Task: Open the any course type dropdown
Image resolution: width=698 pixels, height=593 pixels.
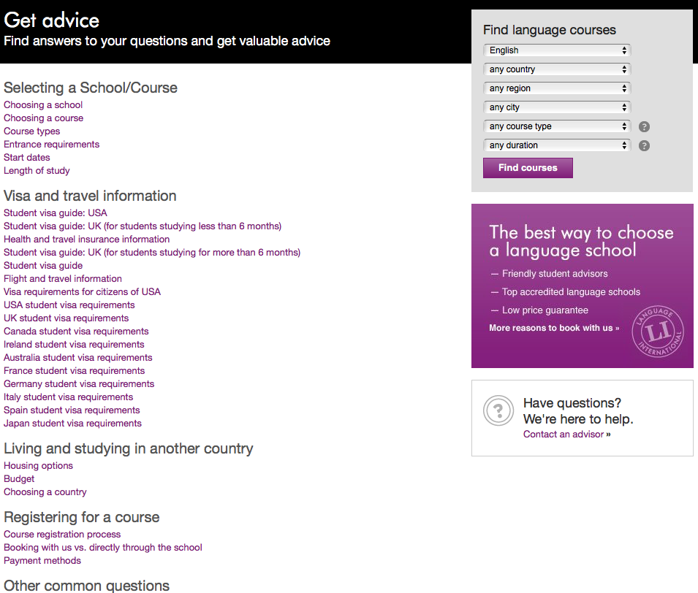Action: [556, 126]
